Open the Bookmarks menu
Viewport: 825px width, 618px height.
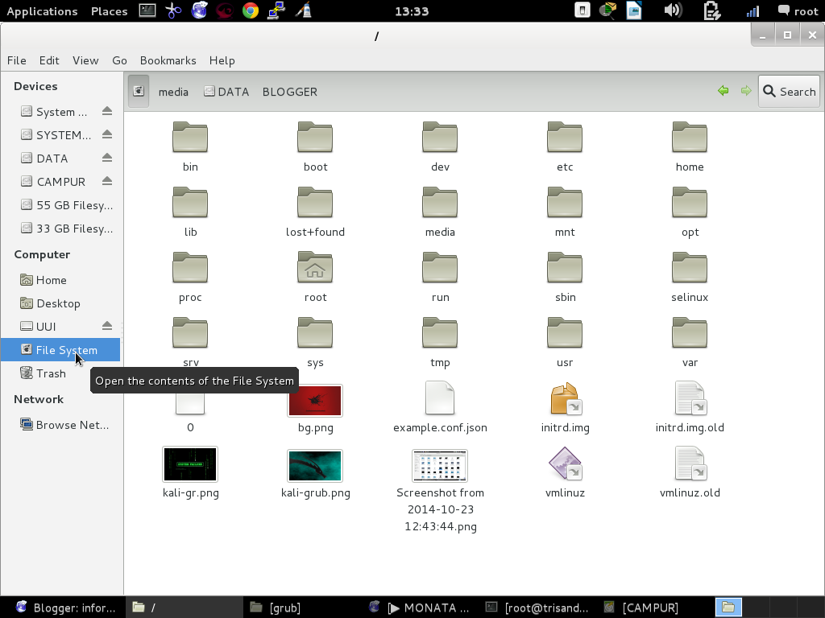click(168, 60)
